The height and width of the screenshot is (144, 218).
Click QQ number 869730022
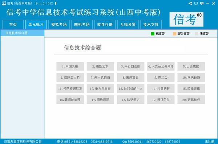click(154, 141)
